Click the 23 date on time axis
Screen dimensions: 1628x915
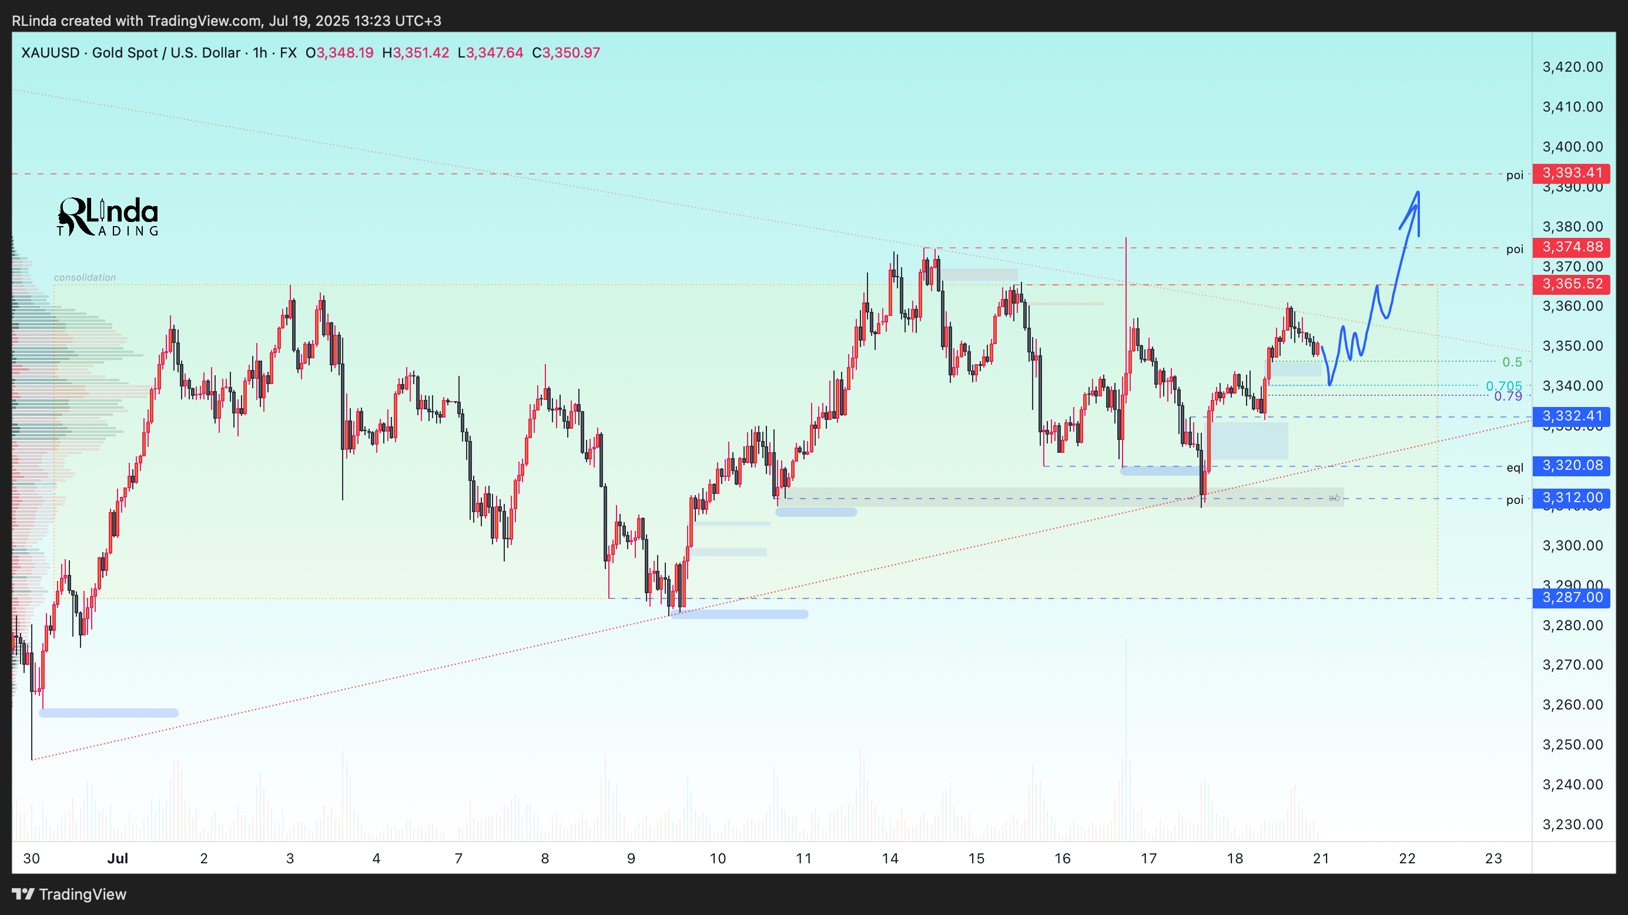point(1493,858)
